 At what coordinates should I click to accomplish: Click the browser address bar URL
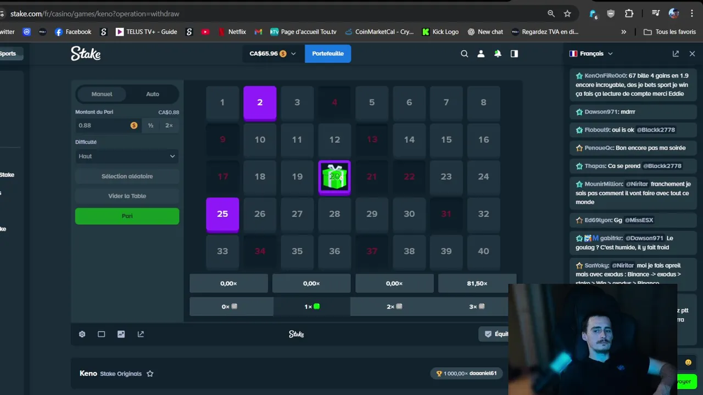[95, 14]
